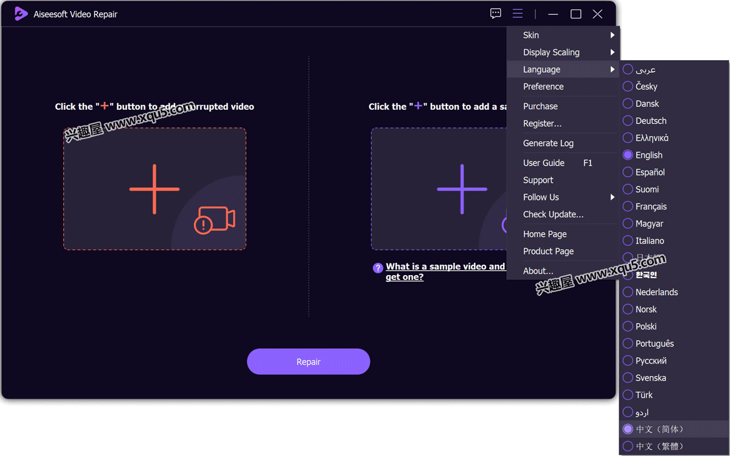Viewport: 730px width, 456px height.
Task: Click the red plus to add corrupted video
Action: pyautogui.click(x=155, y=189)
